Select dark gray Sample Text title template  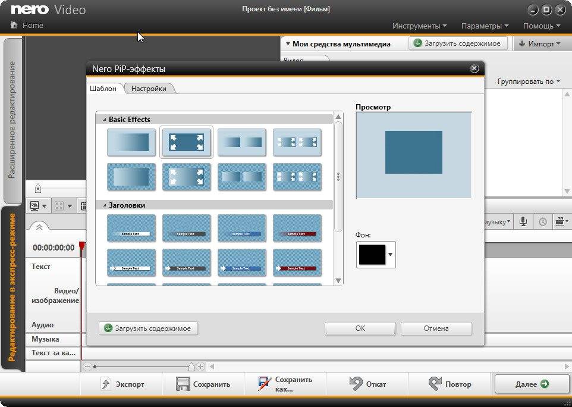coord(187,228)
